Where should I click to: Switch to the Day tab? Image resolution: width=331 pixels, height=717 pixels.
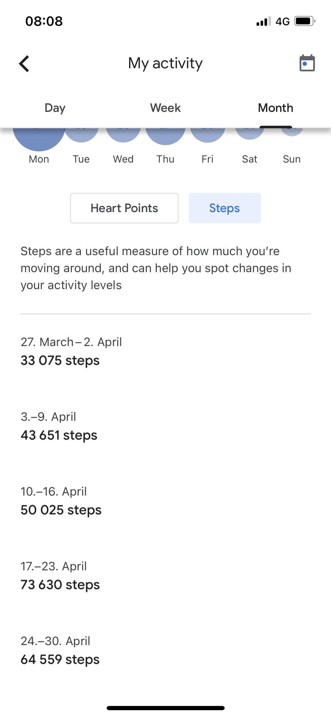tap(55, 108)
